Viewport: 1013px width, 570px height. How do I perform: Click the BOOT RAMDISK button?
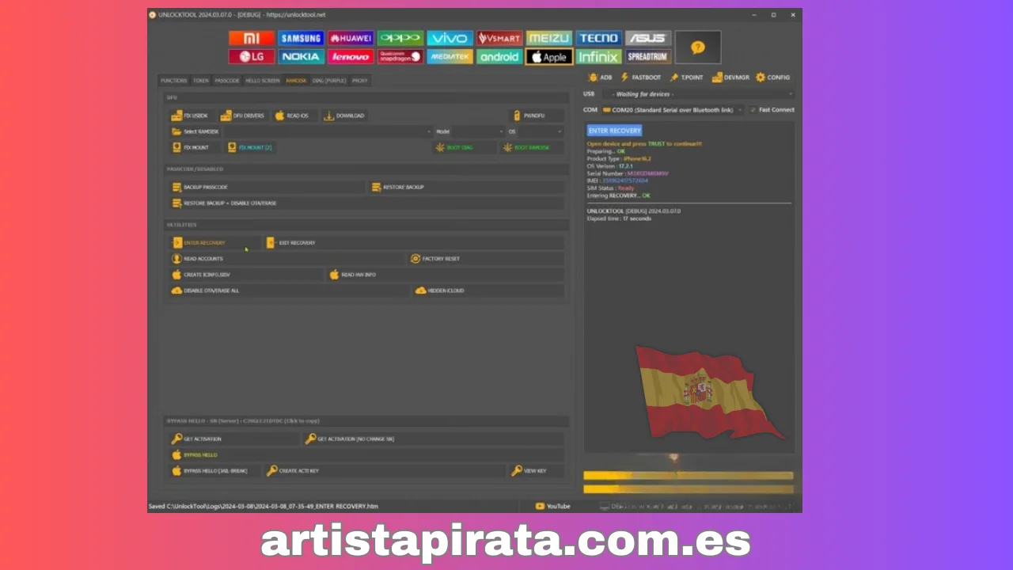tap(532, 147)
